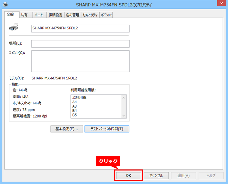Click the model value next to モデル(O)
Image resolution: width=228 pixels, height=184 pixels.
click(x=54, y=78)
